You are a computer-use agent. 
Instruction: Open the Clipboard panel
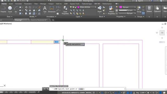(x=157, y=9)
